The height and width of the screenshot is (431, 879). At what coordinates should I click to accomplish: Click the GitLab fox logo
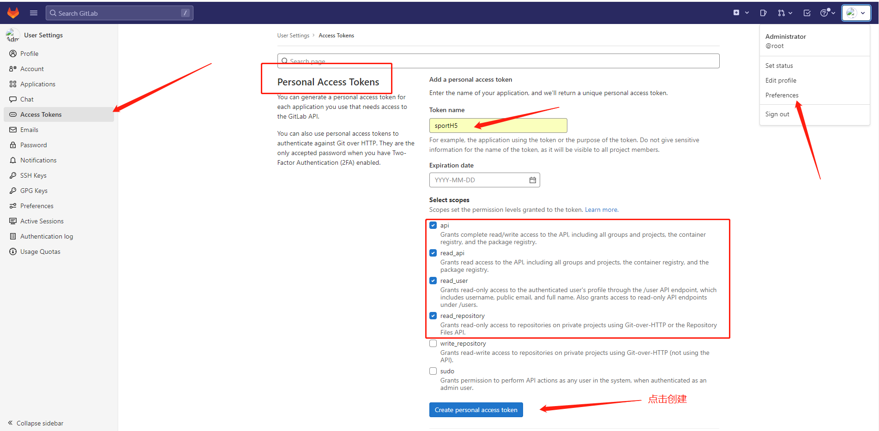coord(13,13)
